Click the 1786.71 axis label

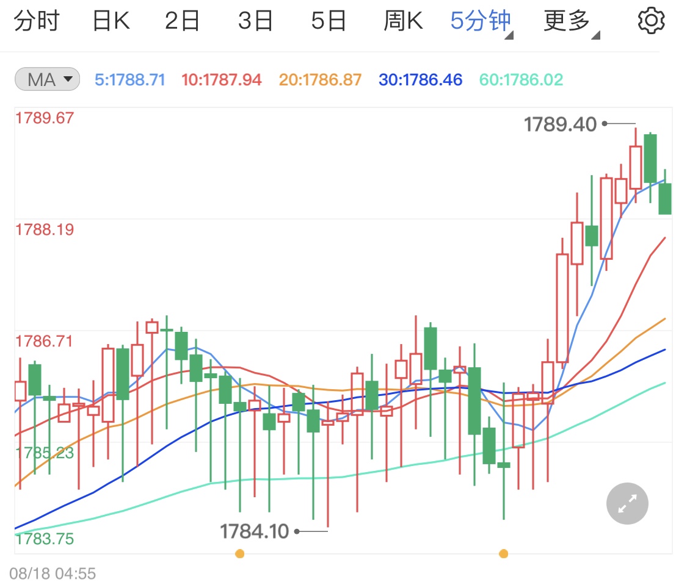(x=44, y=341)
